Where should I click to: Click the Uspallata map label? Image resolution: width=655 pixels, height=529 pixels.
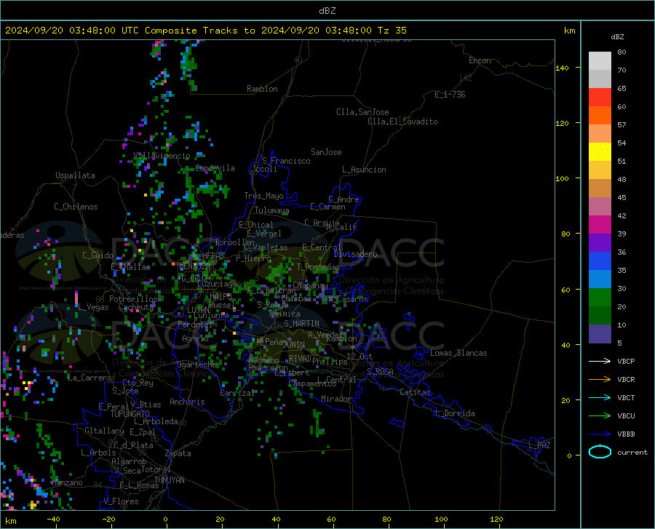point(75,175)
